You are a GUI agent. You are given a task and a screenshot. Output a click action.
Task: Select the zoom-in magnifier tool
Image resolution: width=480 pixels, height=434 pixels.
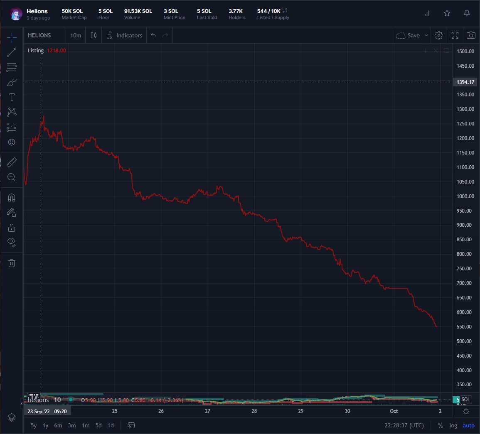click(12, 177)
